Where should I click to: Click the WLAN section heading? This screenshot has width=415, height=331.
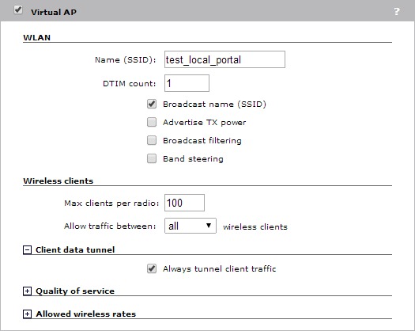pos(37,37)
